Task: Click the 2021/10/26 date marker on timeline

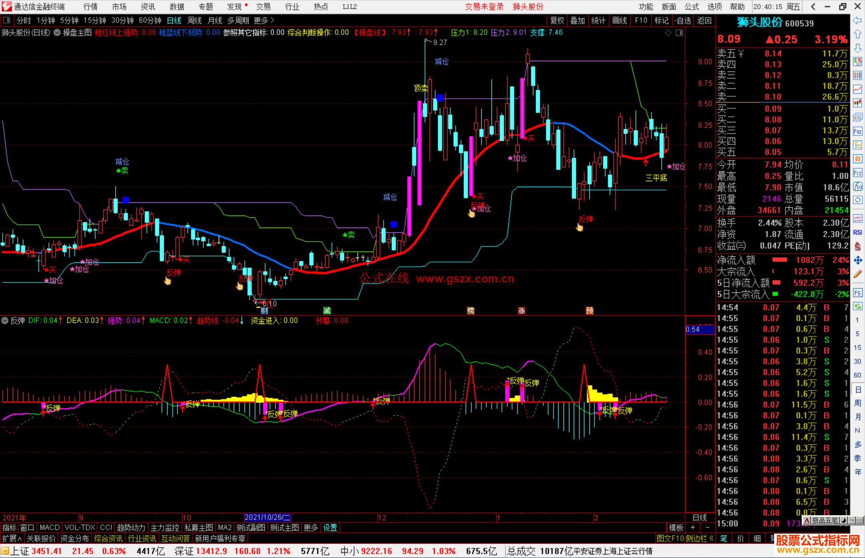Action: [x=268, y=518]
